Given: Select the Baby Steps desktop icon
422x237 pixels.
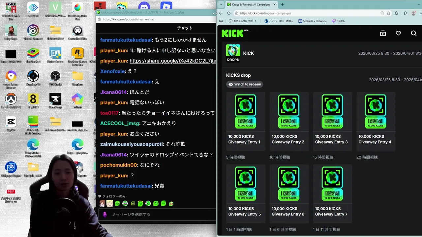Looking at the screenshot, I should click(11, 33).
